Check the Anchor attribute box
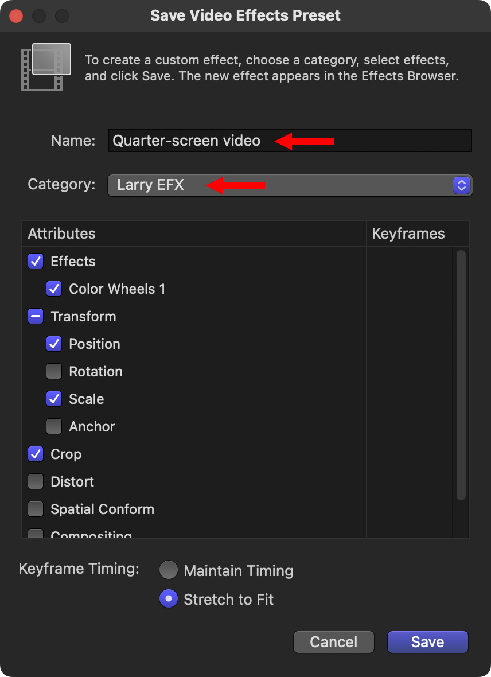Viewport: 491px width, 677px height. [x=54, y=427]
